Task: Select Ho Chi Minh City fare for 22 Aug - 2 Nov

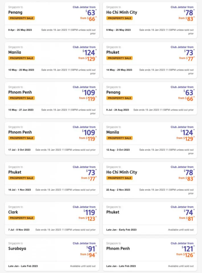Action: tap(150, 180)
